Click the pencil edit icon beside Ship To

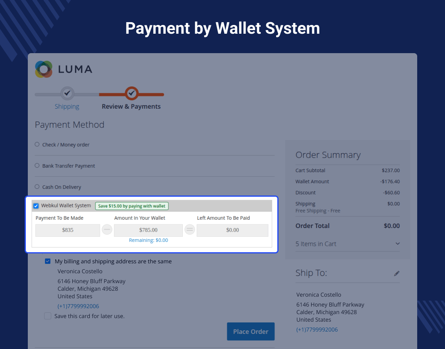pyautogui.click(x=397, y=273)
